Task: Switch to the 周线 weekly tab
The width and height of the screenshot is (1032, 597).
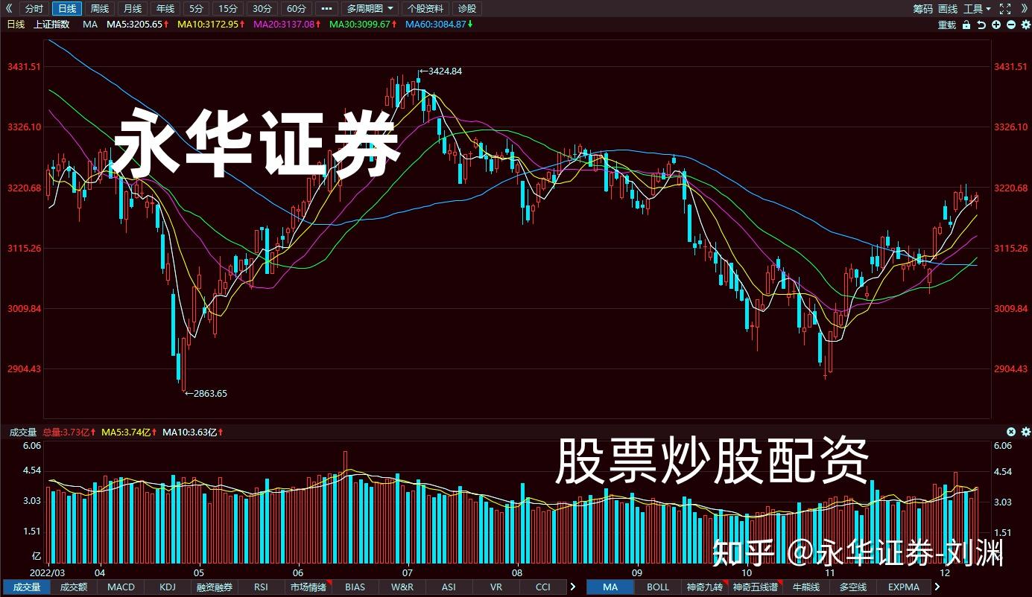Action: [x=99, y=8]
